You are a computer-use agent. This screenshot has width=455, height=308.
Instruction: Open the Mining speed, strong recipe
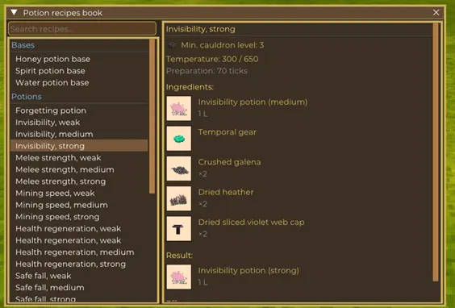[x=79, y=217]
